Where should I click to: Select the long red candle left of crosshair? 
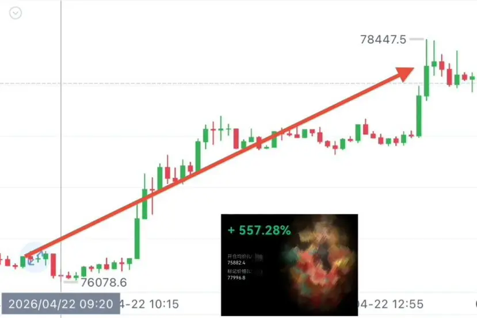pyautogui.click(x=54, y=265)
